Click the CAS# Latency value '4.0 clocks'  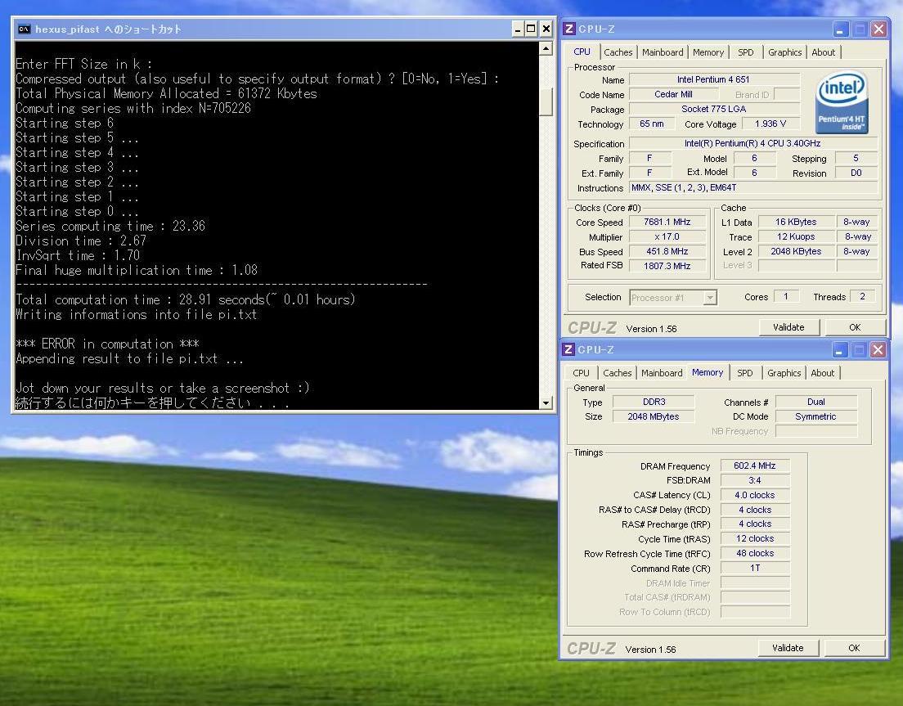(755, 495)
